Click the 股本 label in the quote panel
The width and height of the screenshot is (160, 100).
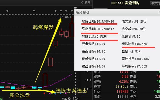pos(133,96)
